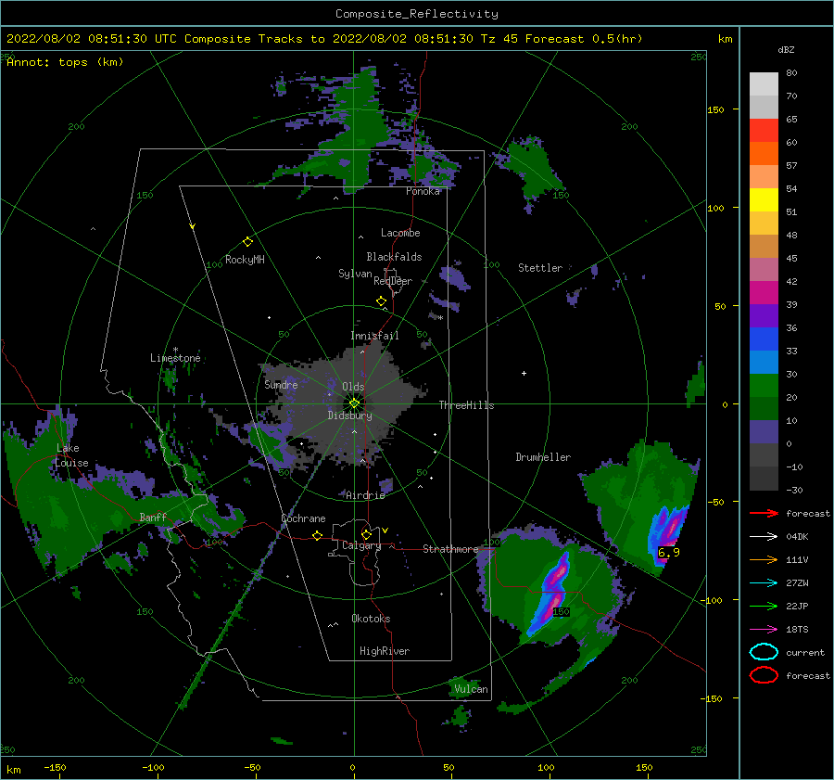The height and width of the screenshot is (780, 834).
Task: Click the white plus marker northeast of ThreeHills
Action: [524, 373]
